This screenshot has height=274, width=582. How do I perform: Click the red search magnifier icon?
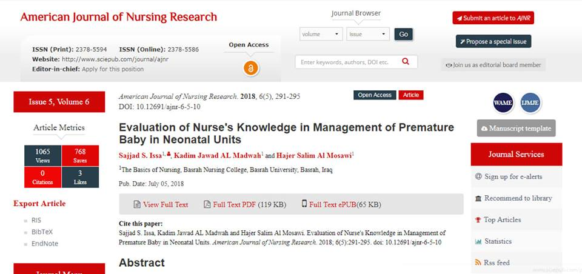coord(406,61)
